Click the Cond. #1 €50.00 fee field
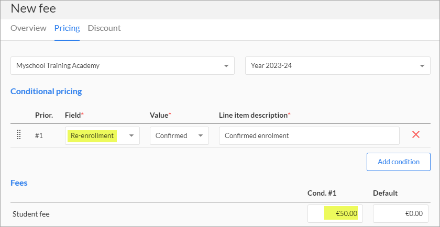The height and width of the screenshot is (227, 440). coord(335,213)
